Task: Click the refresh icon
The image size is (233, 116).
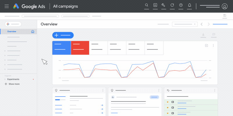Action: [172, 5]
